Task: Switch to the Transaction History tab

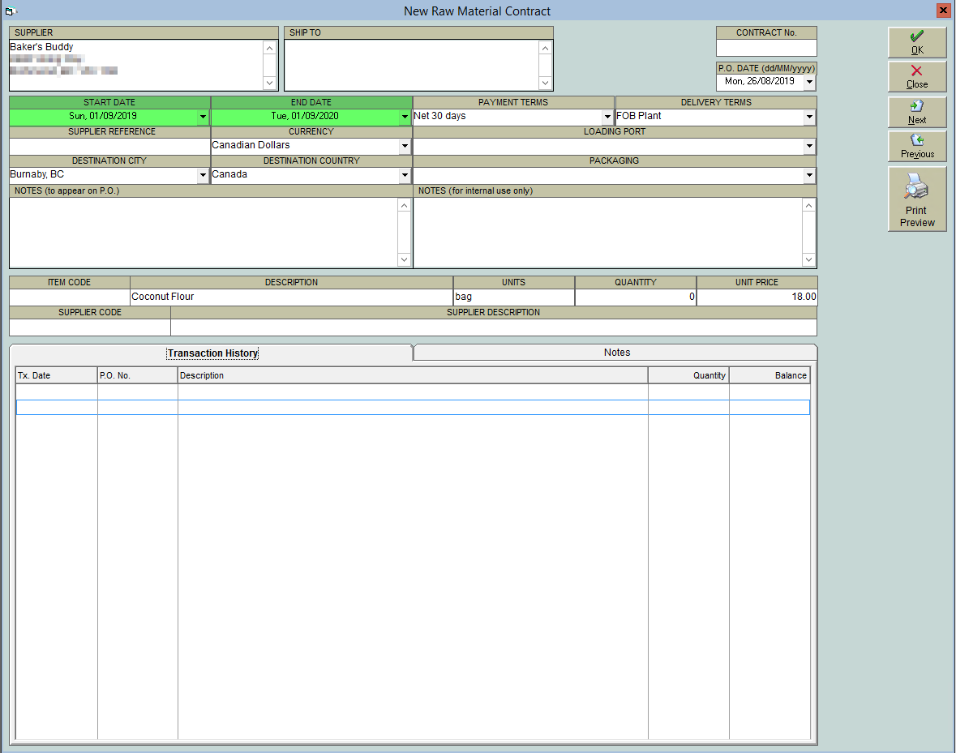Action: [212, 353]
